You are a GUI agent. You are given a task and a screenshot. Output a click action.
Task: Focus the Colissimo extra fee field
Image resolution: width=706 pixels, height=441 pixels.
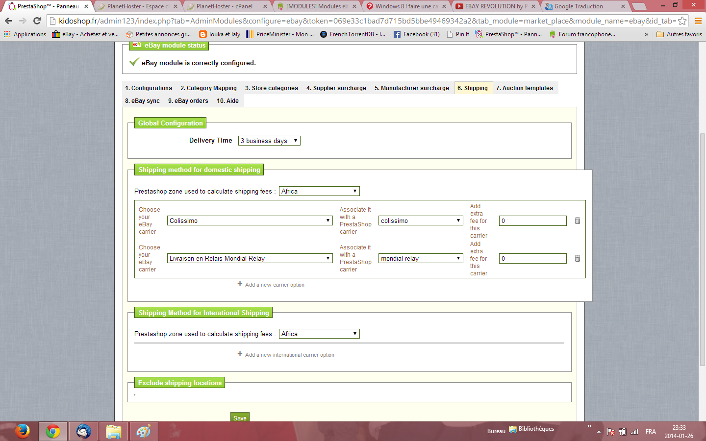533,221
